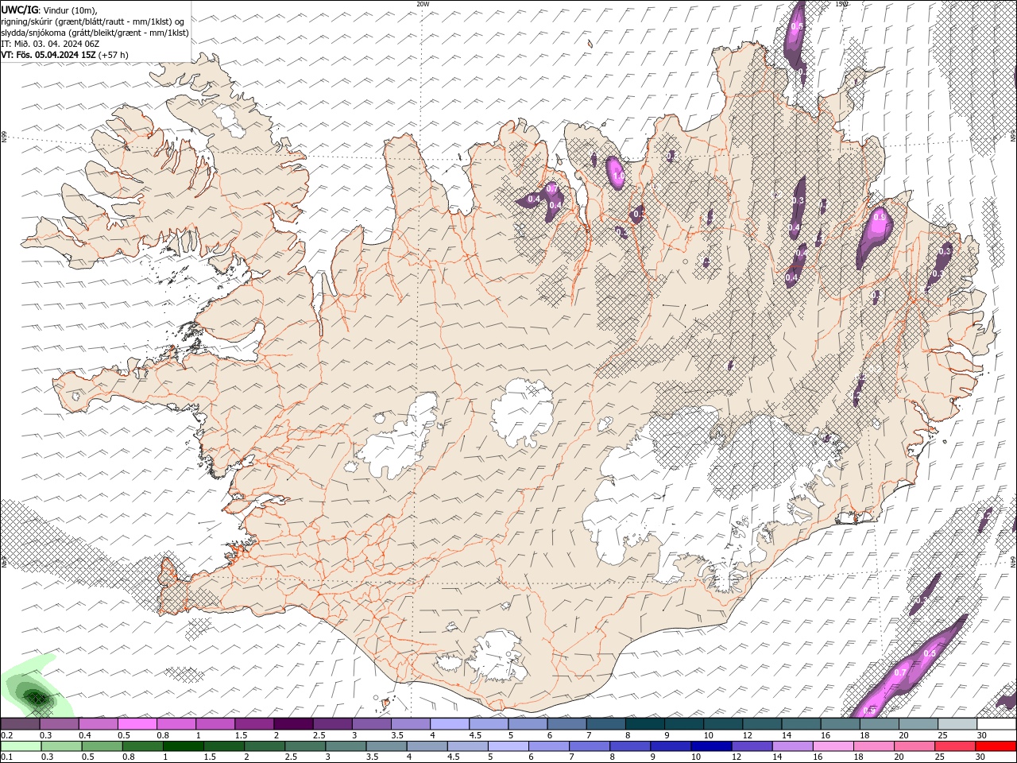Choose the light pink 16 rain legend swatch

tap(833, 746)
